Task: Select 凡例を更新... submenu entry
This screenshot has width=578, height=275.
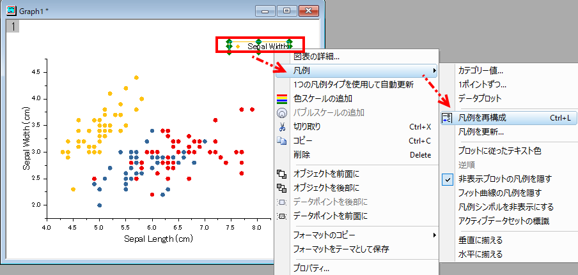Action: 481,131
